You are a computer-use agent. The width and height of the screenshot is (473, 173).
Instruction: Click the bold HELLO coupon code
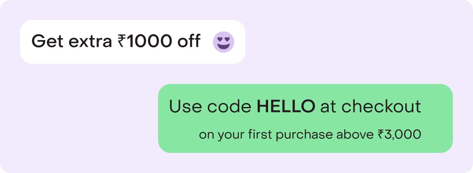286,106
